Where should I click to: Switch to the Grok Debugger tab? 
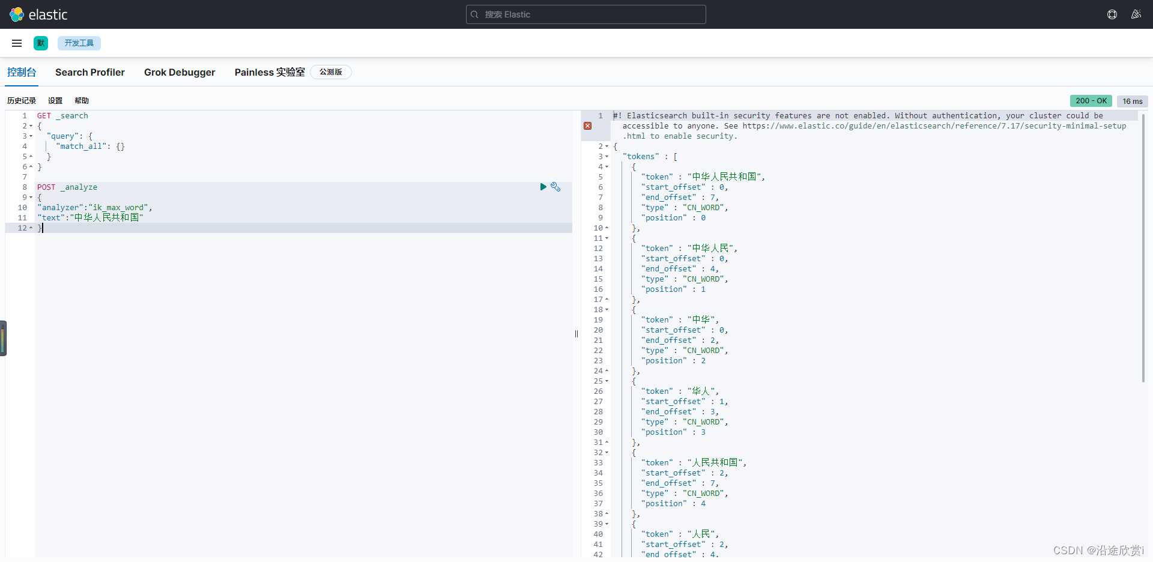pyautogui.click(x=180, y=72)
